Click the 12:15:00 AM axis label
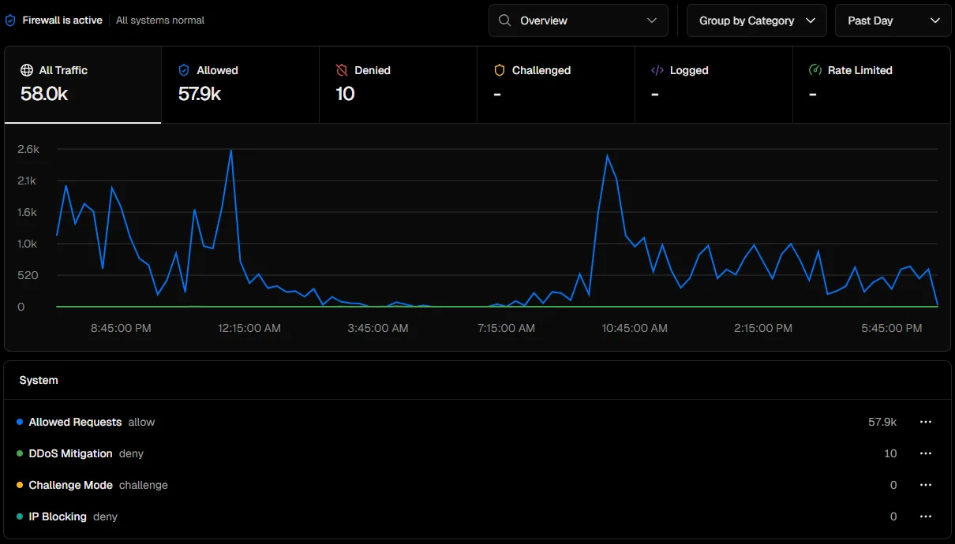Screen dimensions: 955x544 (x=249, y=328)
